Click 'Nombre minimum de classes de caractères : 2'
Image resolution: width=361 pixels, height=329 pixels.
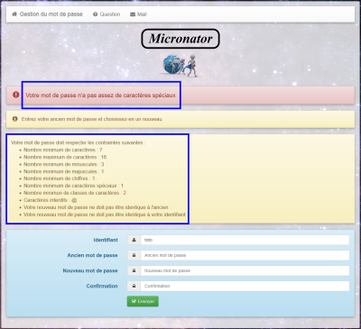[75, 193]
